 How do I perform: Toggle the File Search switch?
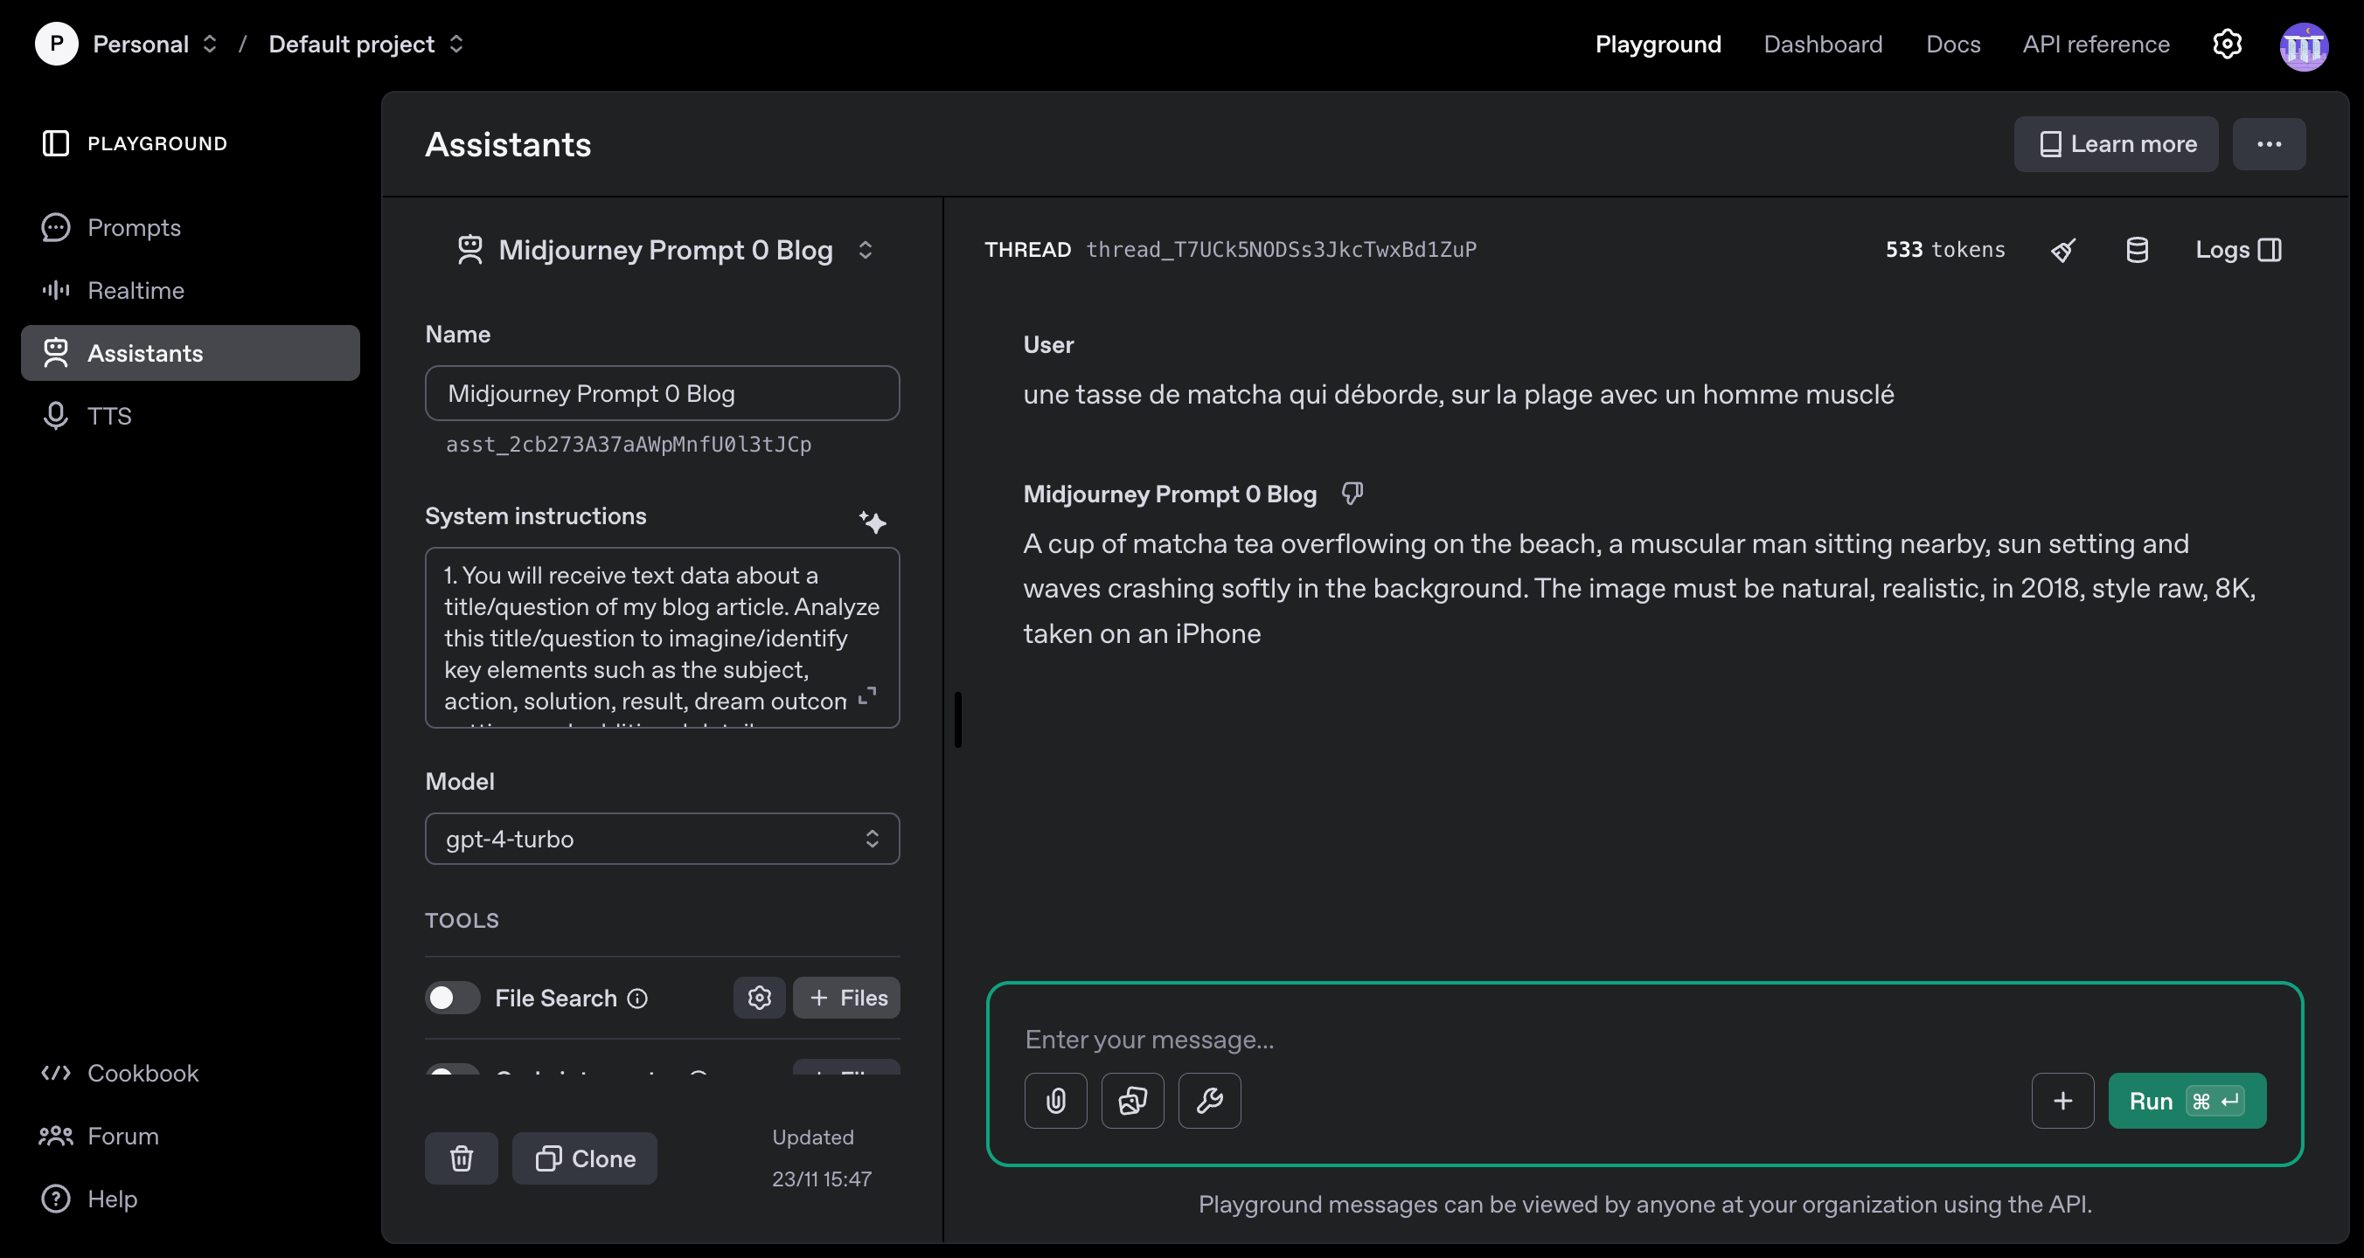tap(452, 998)
